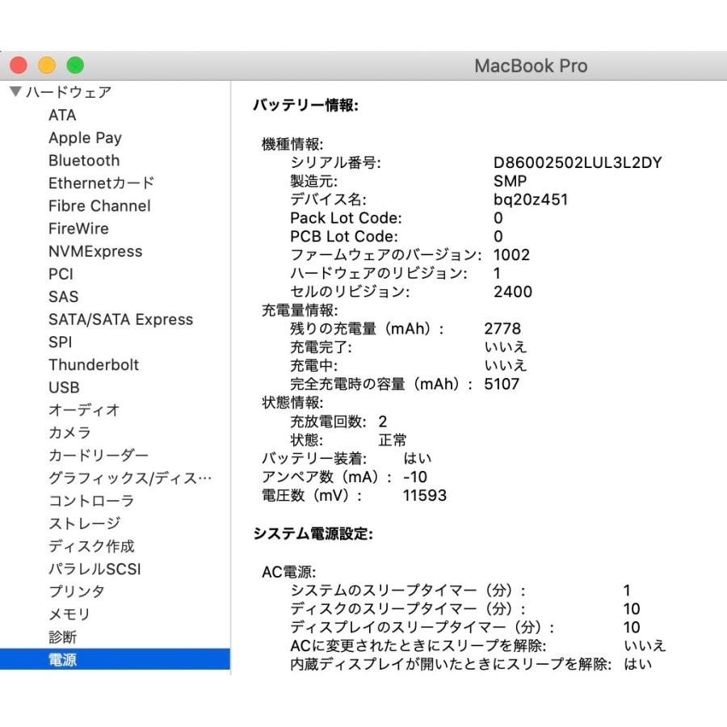
Task: Click the システム電源設定 heading
Action: (313, 534)
